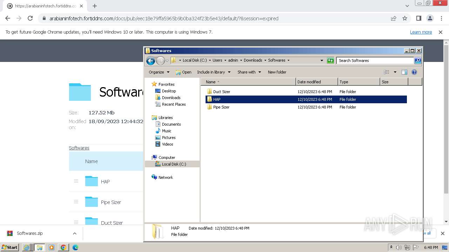Change the Explorer view layout icon
This screenshot has height=252, width=449.
(386, 72)
